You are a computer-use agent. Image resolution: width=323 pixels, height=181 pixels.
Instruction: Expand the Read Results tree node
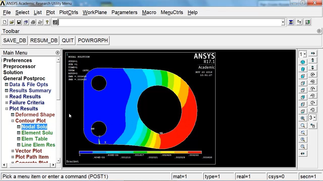[x=7, y=97]
